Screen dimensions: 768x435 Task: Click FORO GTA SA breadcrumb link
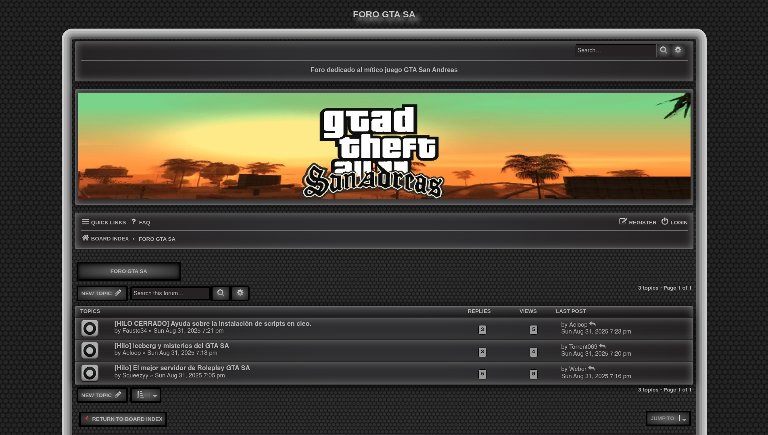point(157,239)
